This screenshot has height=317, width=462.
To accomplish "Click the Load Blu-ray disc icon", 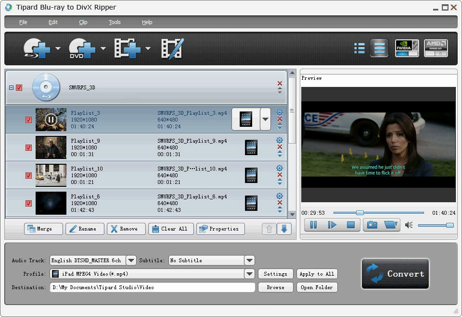I will pos(37,49).
